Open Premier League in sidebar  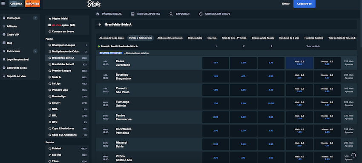click(x=67, y=71)
